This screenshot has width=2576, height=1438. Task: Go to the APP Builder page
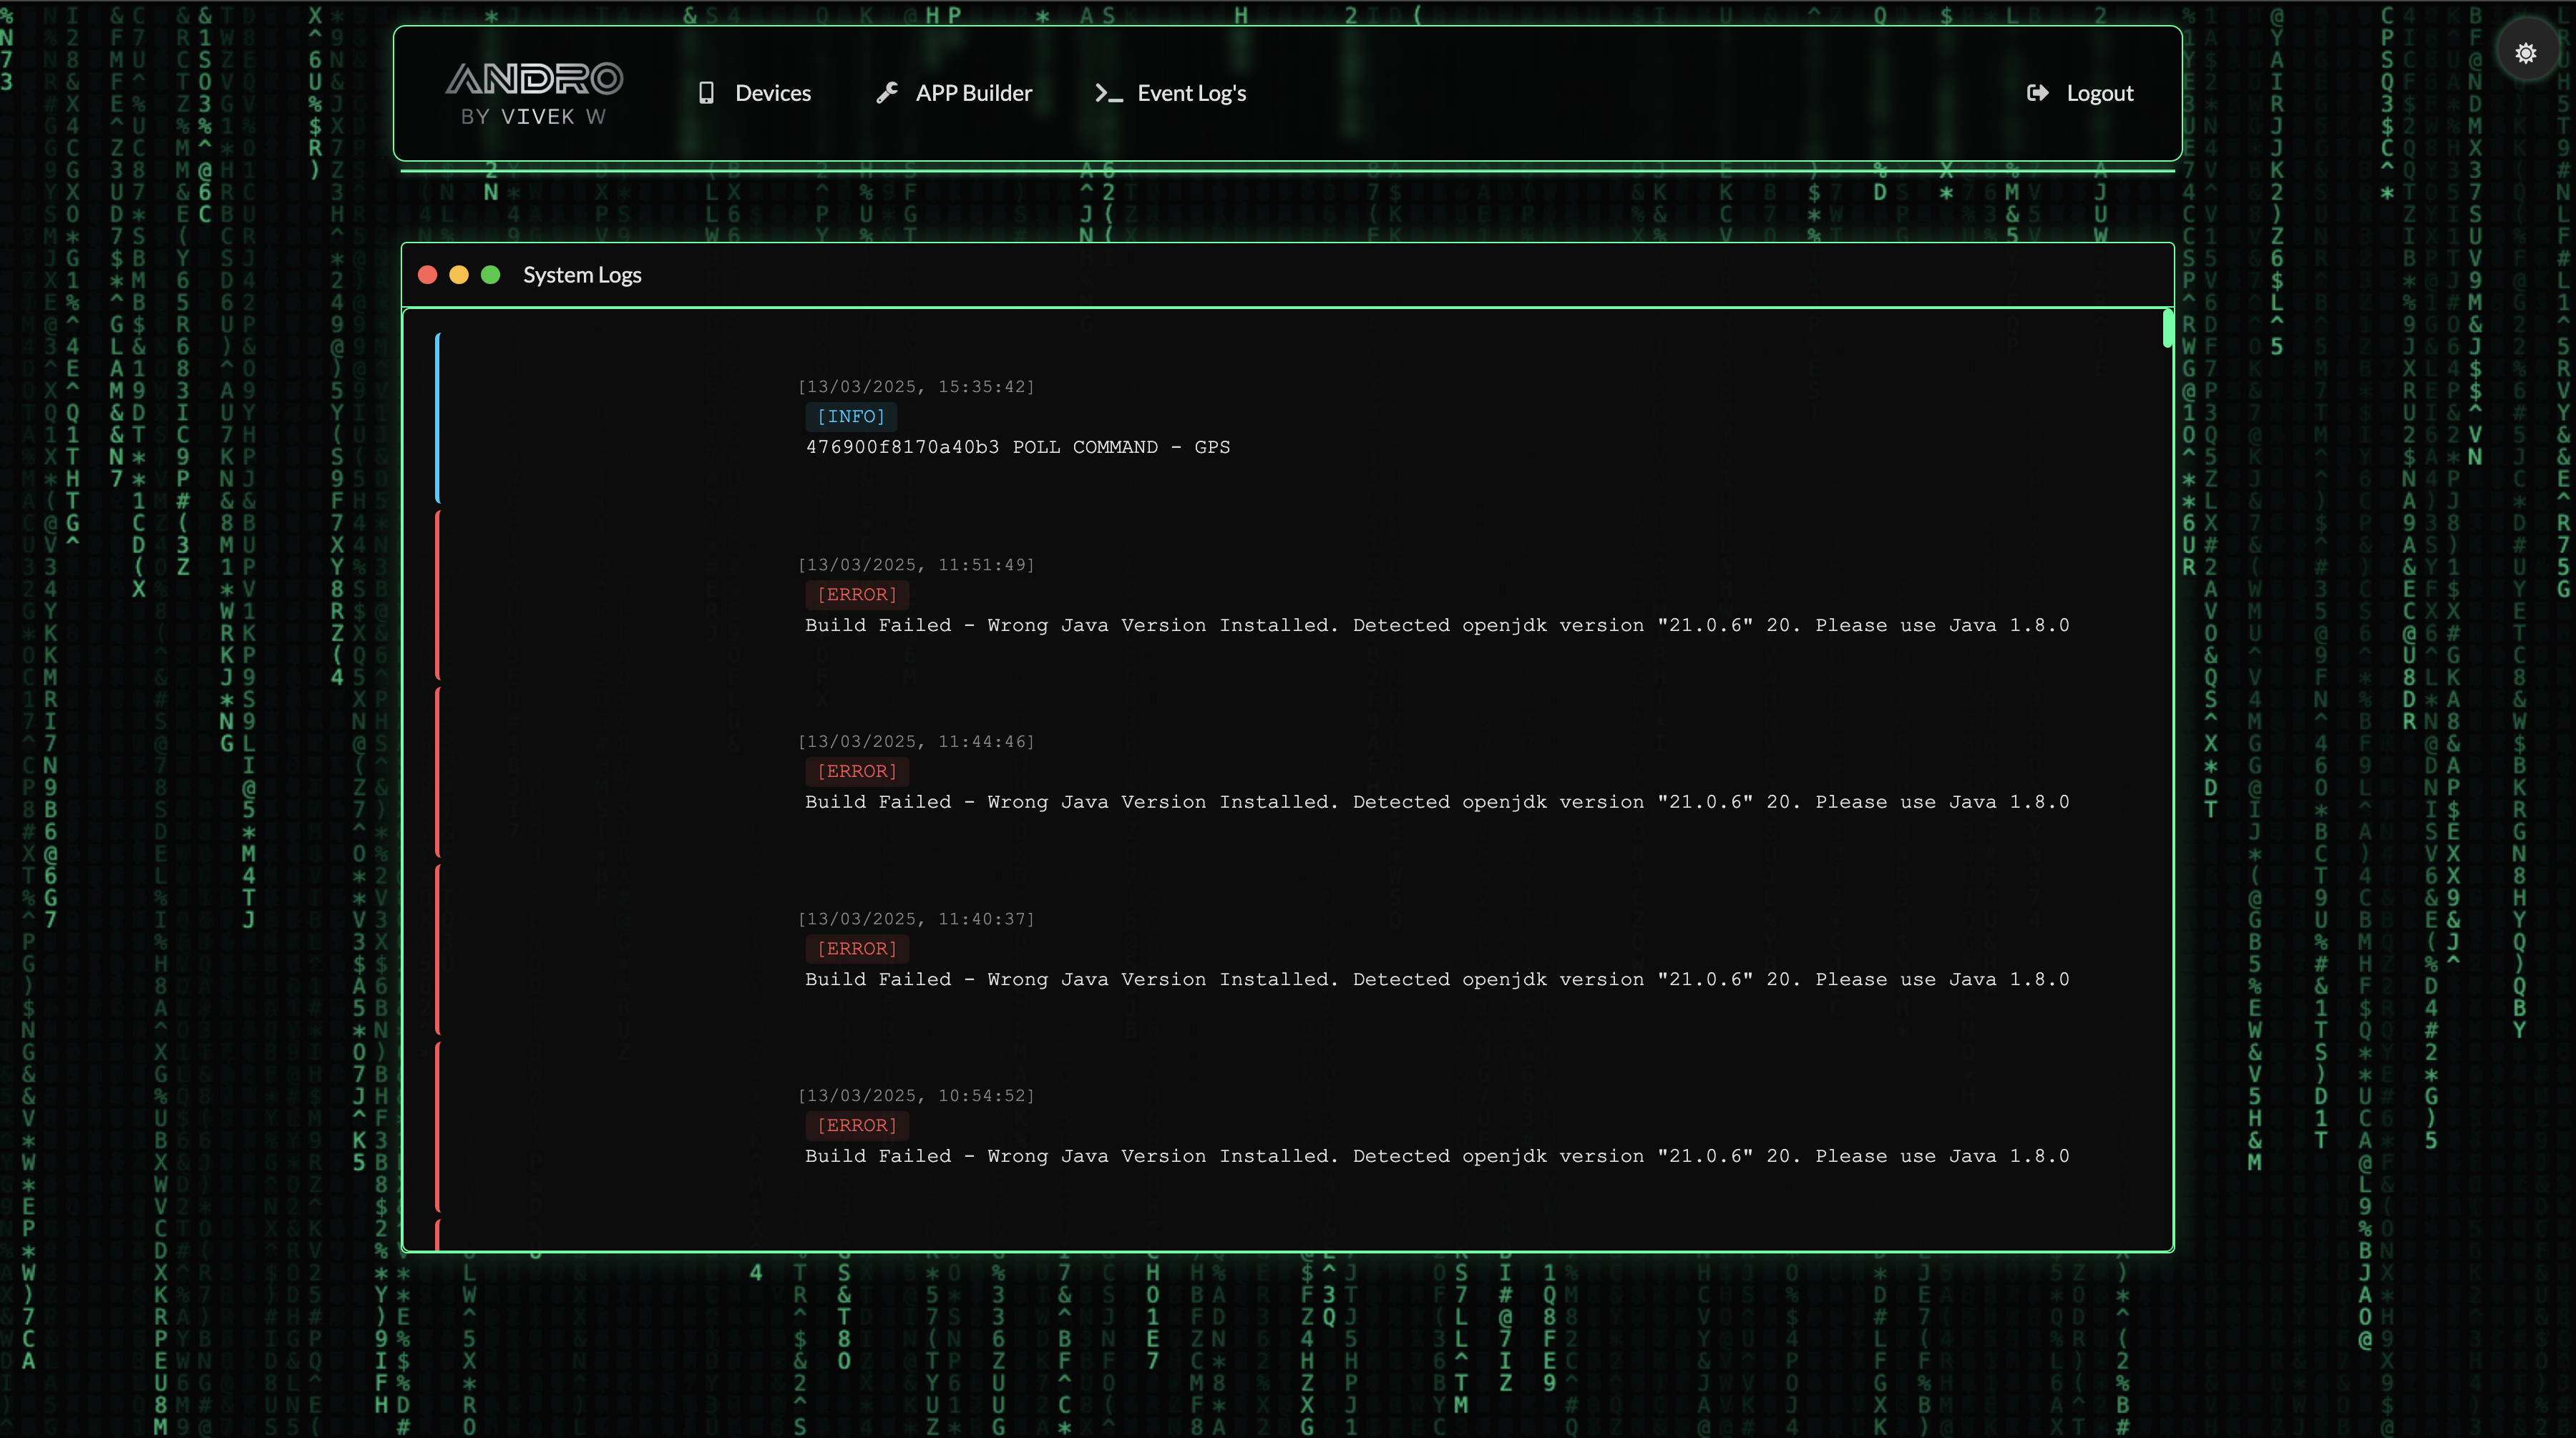[x=973, y=93]
